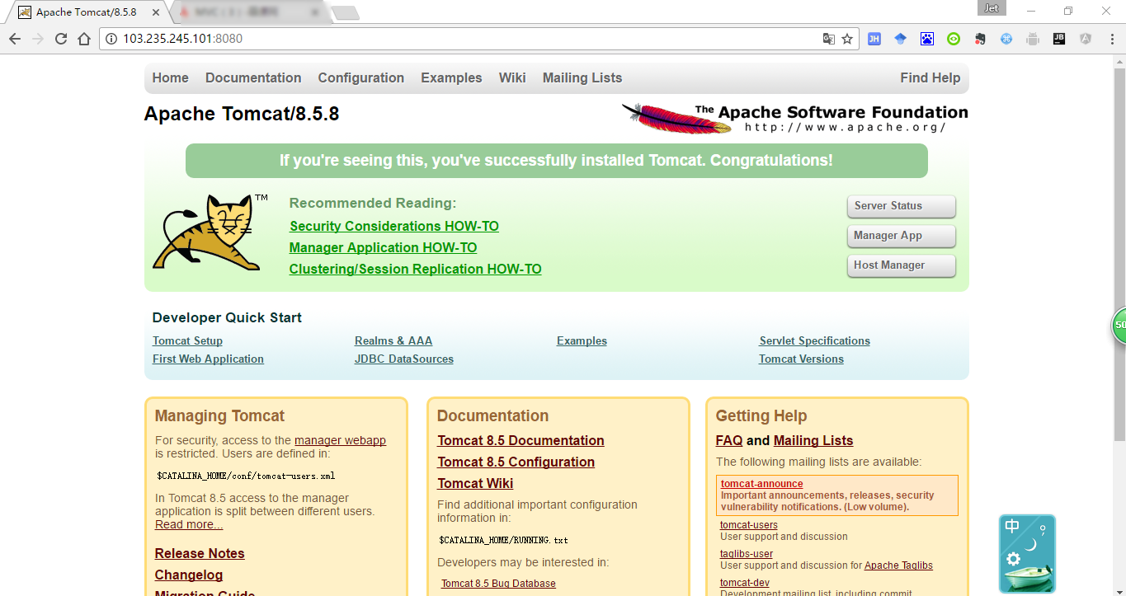Open Find Help in navigation bar

[x=930, y=77]
